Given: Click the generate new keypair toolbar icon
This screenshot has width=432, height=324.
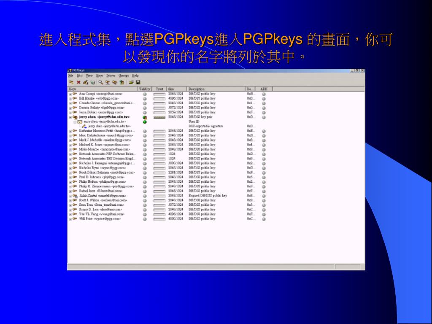Looking at the screenshot, I should point(71,82).
